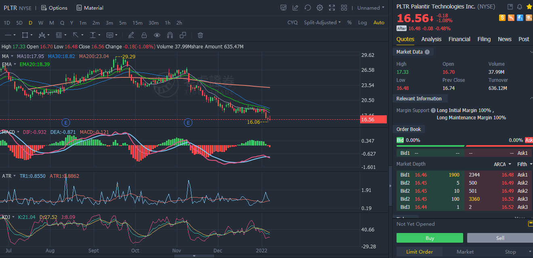Open the MA indicator dropdown
Viewport: 533px width, 258px height.
pos(8,56)
